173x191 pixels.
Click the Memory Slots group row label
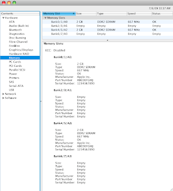click(56, 18)
